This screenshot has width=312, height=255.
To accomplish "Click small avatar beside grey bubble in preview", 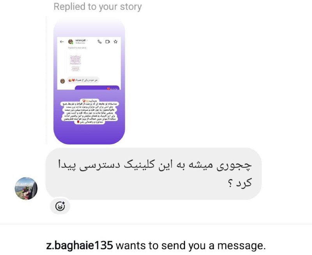I will point(62,81).
